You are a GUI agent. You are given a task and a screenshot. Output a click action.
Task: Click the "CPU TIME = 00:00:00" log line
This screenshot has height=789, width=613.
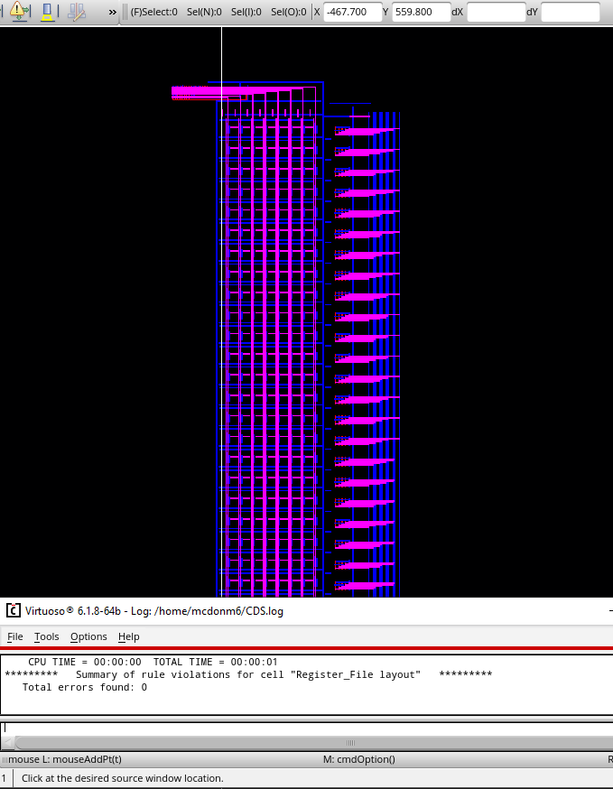(153, 662)
